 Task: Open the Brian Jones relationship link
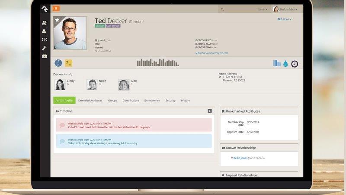240,158
